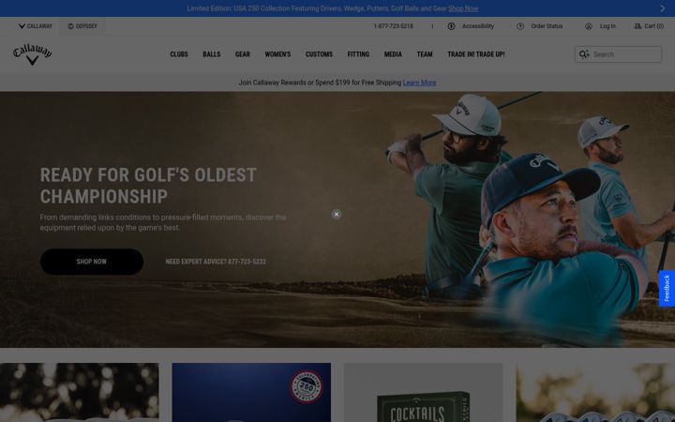Image resolution: width=675 pixels, height=422 pixels.
Task: Open the Gear menu
Action: pos(243,54)
